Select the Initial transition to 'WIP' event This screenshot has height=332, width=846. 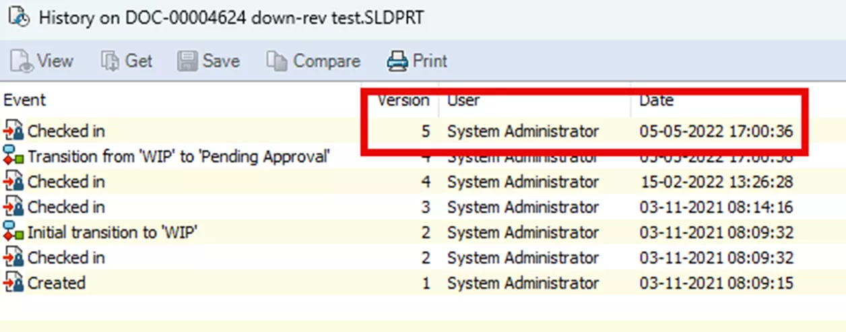pos(112,232)
